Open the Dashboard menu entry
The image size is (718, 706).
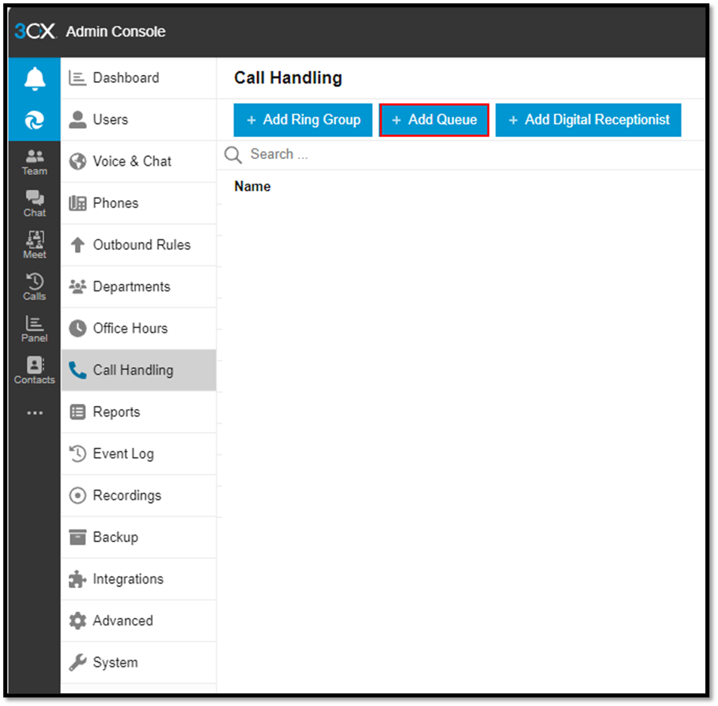coord(124,78)
